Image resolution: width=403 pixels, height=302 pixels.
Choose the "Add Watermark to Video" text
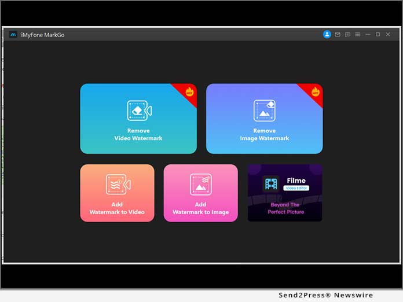pos(118,208)
